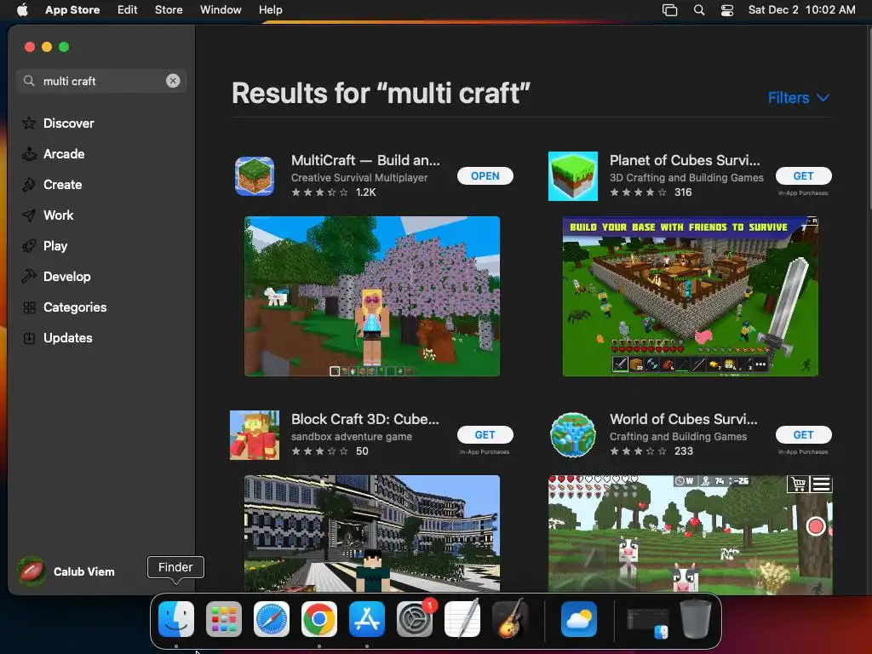Image resolution: width=872 pixels, height=654 pixels.
Task: Select the Work paper plane icon
Action: (29, 215)
